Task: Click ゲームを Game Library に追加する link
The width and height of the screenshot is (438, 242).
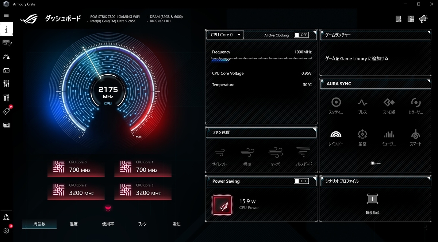Action: pyautogui.click(x=357, y=59)
